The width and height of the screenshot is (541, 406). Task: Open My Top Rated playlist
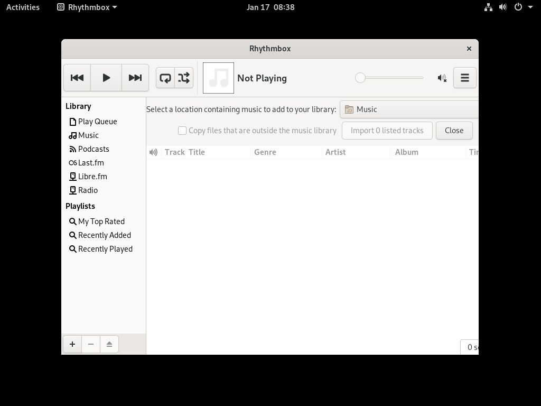(x=104, y=222)
